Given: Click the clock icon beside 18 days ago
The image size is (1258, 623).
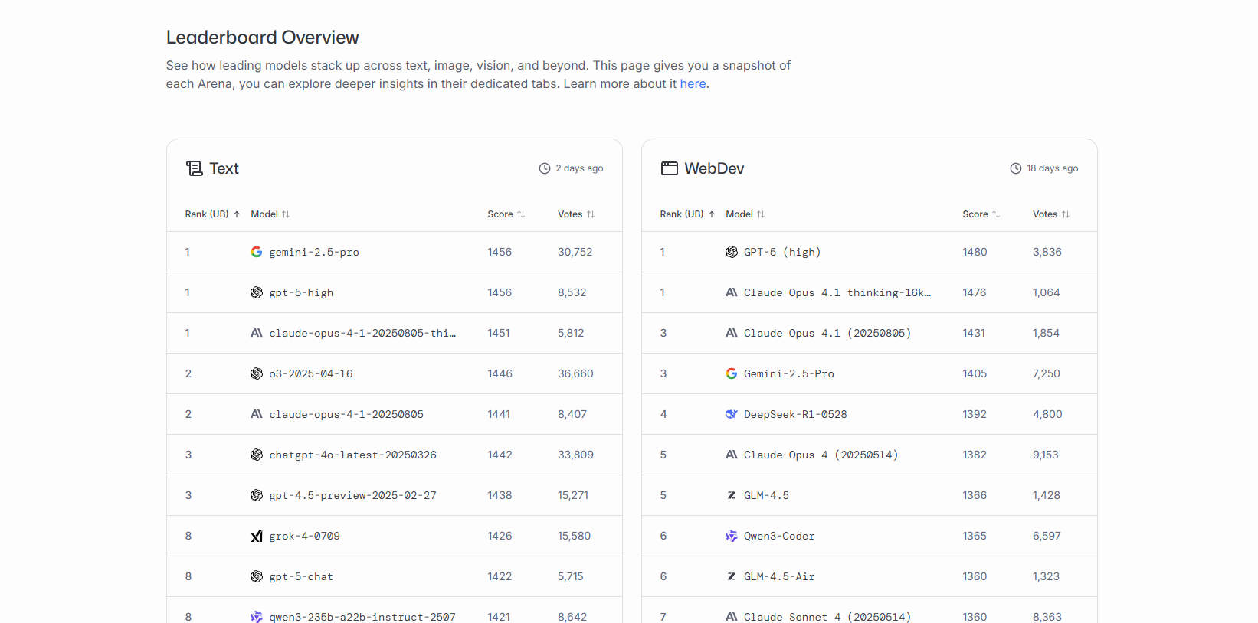Looking at the screenshot, I should [x=1016, y=168].
